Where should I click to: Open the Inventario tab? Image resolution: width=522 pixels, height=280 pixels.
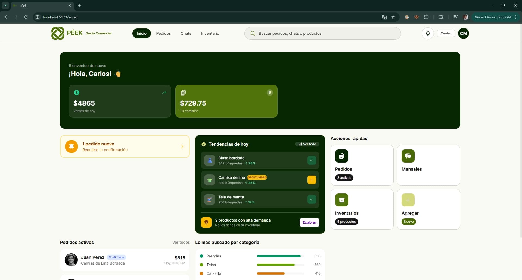(210, 33)
